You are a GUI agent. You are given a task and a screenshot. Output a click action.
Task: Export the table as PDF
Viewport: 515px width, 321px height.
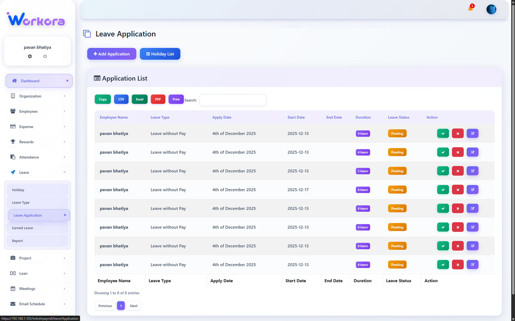pyautogui.click(x=158, y=99)
